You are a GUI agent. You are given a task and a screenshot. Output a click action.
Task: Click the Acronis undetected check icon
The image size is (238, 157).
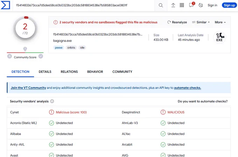click(x=51, y=123)
